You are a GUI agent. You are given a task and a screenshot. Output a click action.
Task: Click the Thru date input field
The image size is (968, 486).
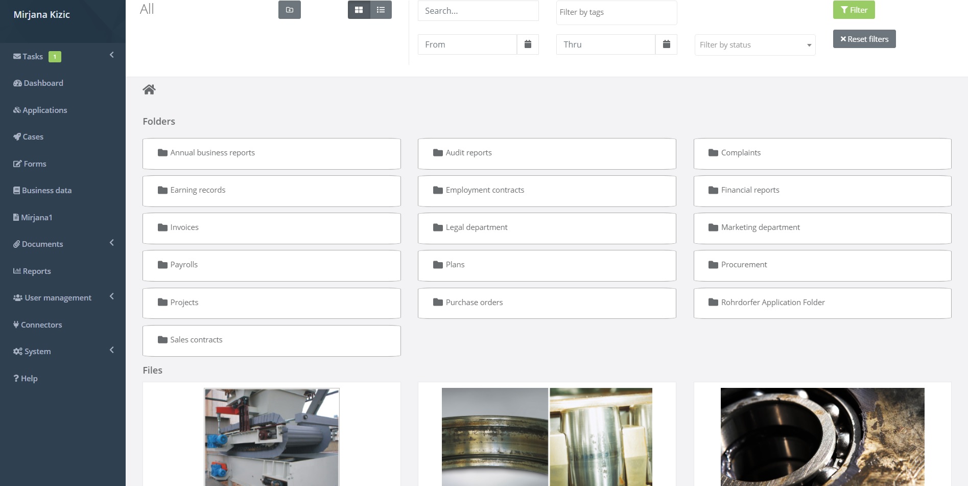(x=606, y=44)
